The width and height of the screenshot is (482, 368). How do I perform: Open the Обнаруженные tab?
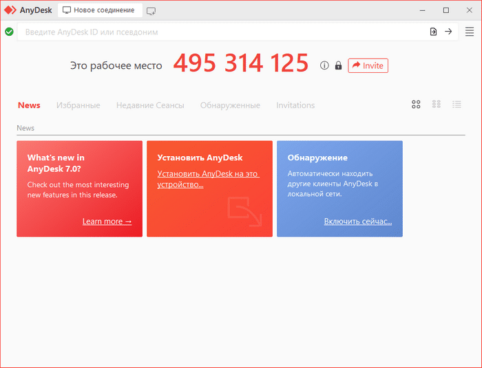[x=230, y=105]
